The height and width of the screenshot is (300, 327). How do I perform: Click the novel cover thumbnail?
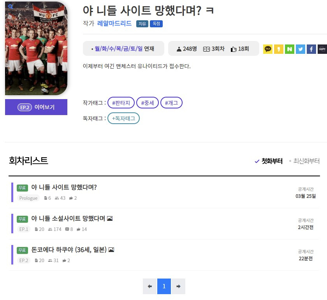pyautogui.click(x=36, y=49)
